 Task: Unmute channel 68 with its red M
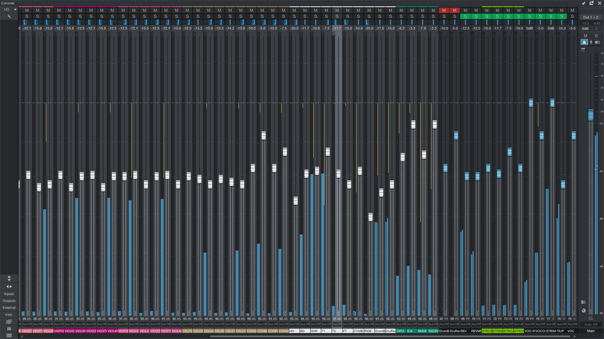pyautogui.click(x=455, y=11)
